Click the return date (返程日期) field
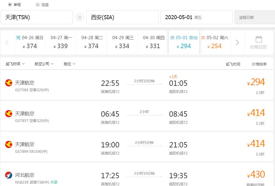Screen dimensions: 275x186 click(254, 17)
